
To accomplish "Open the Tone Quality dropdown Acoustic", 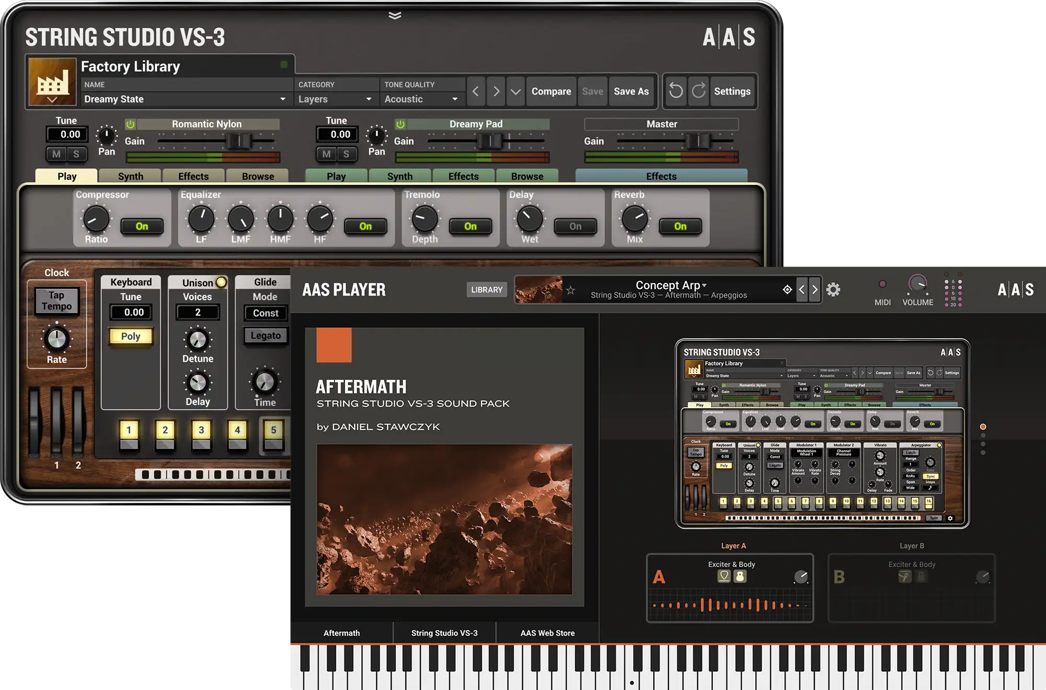I will tap(422, 99).
